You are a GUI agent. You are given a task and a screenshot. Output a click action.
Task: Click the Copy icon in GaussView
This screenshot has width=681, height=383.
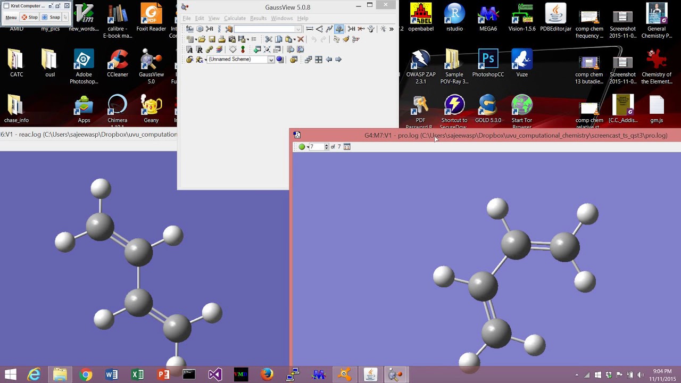(278, 39)
